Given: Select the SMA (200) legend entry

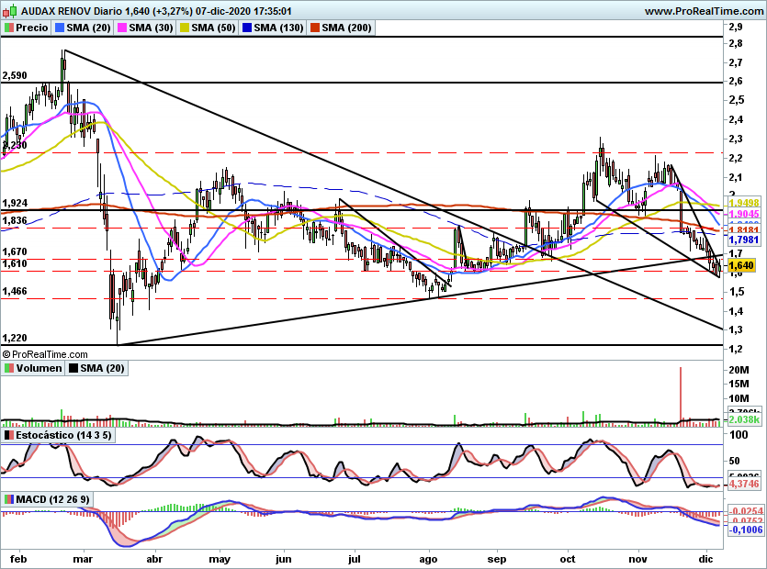Looking at the screenshot, I should (341, 28).
